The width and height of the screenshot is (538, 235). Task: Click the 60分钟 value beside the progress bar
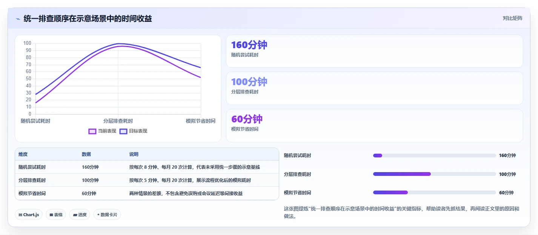point(506,192)
